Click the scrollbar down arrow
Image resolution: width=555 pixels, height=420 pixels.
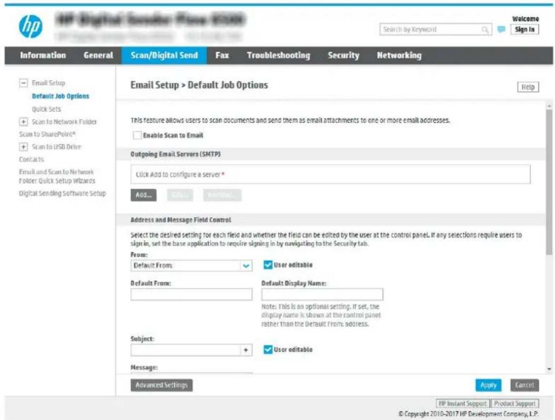549,369
